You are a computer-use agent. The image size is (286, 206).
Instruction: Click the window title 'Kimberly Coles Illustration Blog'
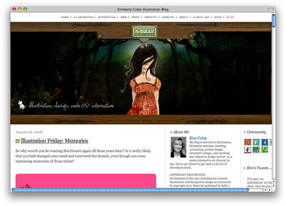click(143, 9)
